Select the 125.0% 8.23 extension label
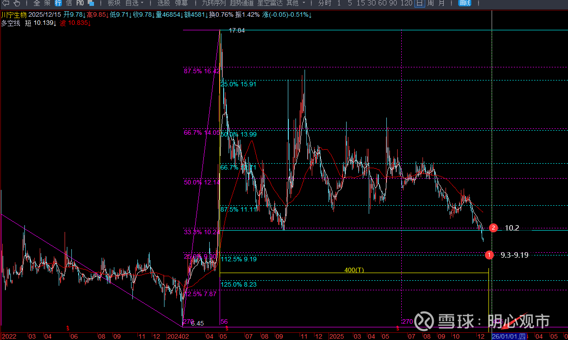This screenshot has height=340, width=568. (239, 284)
